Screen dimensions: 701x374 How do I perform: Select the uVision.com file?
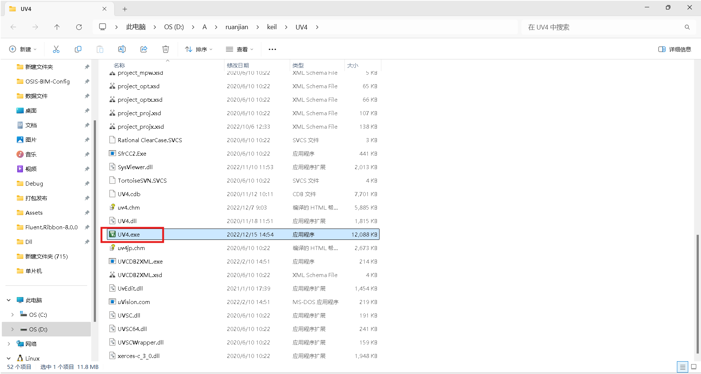coord(134,302)
